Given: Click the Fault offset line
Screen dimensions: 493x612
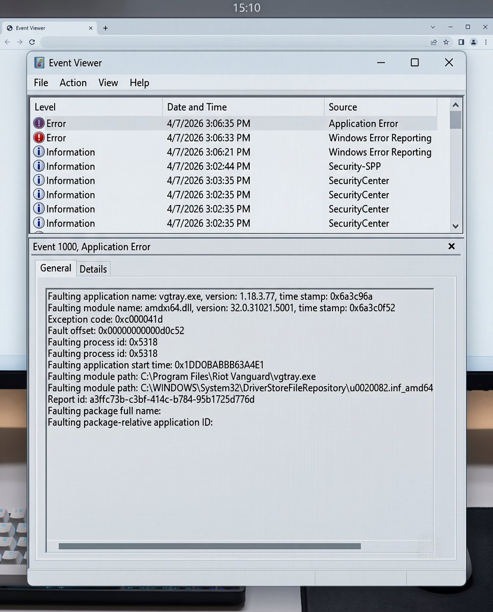Looking at the screenshot, I should (116, 330).
